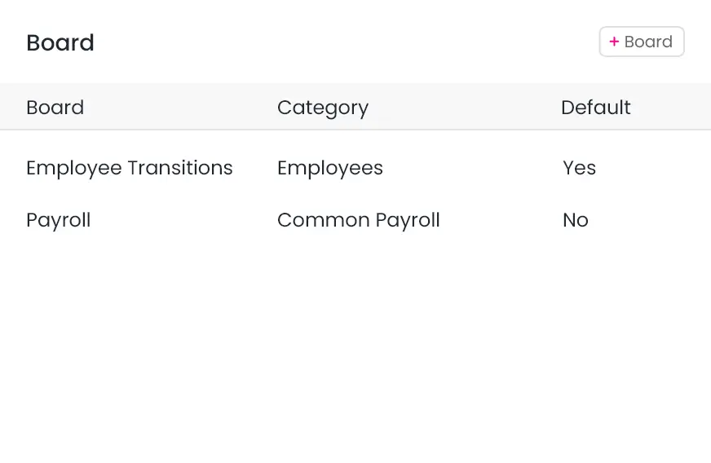The width and height of the screenshot is (711, 463).
Task: Sort by the Board column header
Action: pos(55,108)
